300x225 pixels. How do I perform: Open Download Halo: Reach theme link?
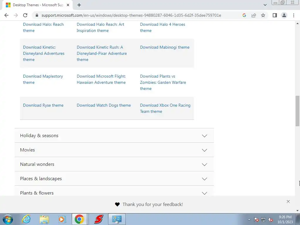[x=43, y=27]
